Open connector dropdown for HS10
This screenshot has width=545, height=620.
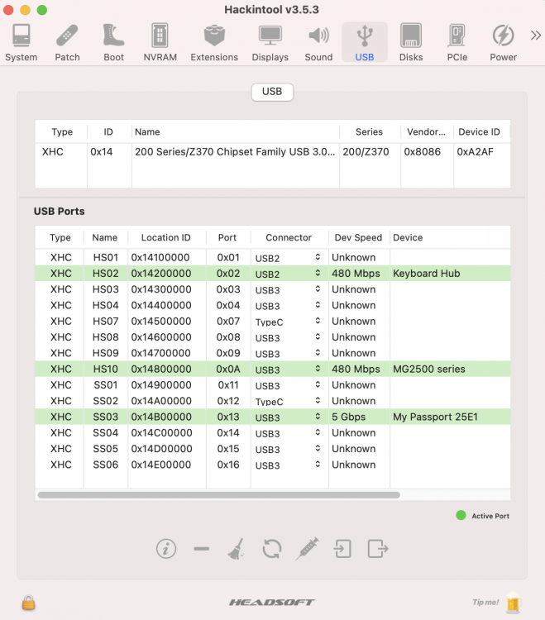point(318,369)
